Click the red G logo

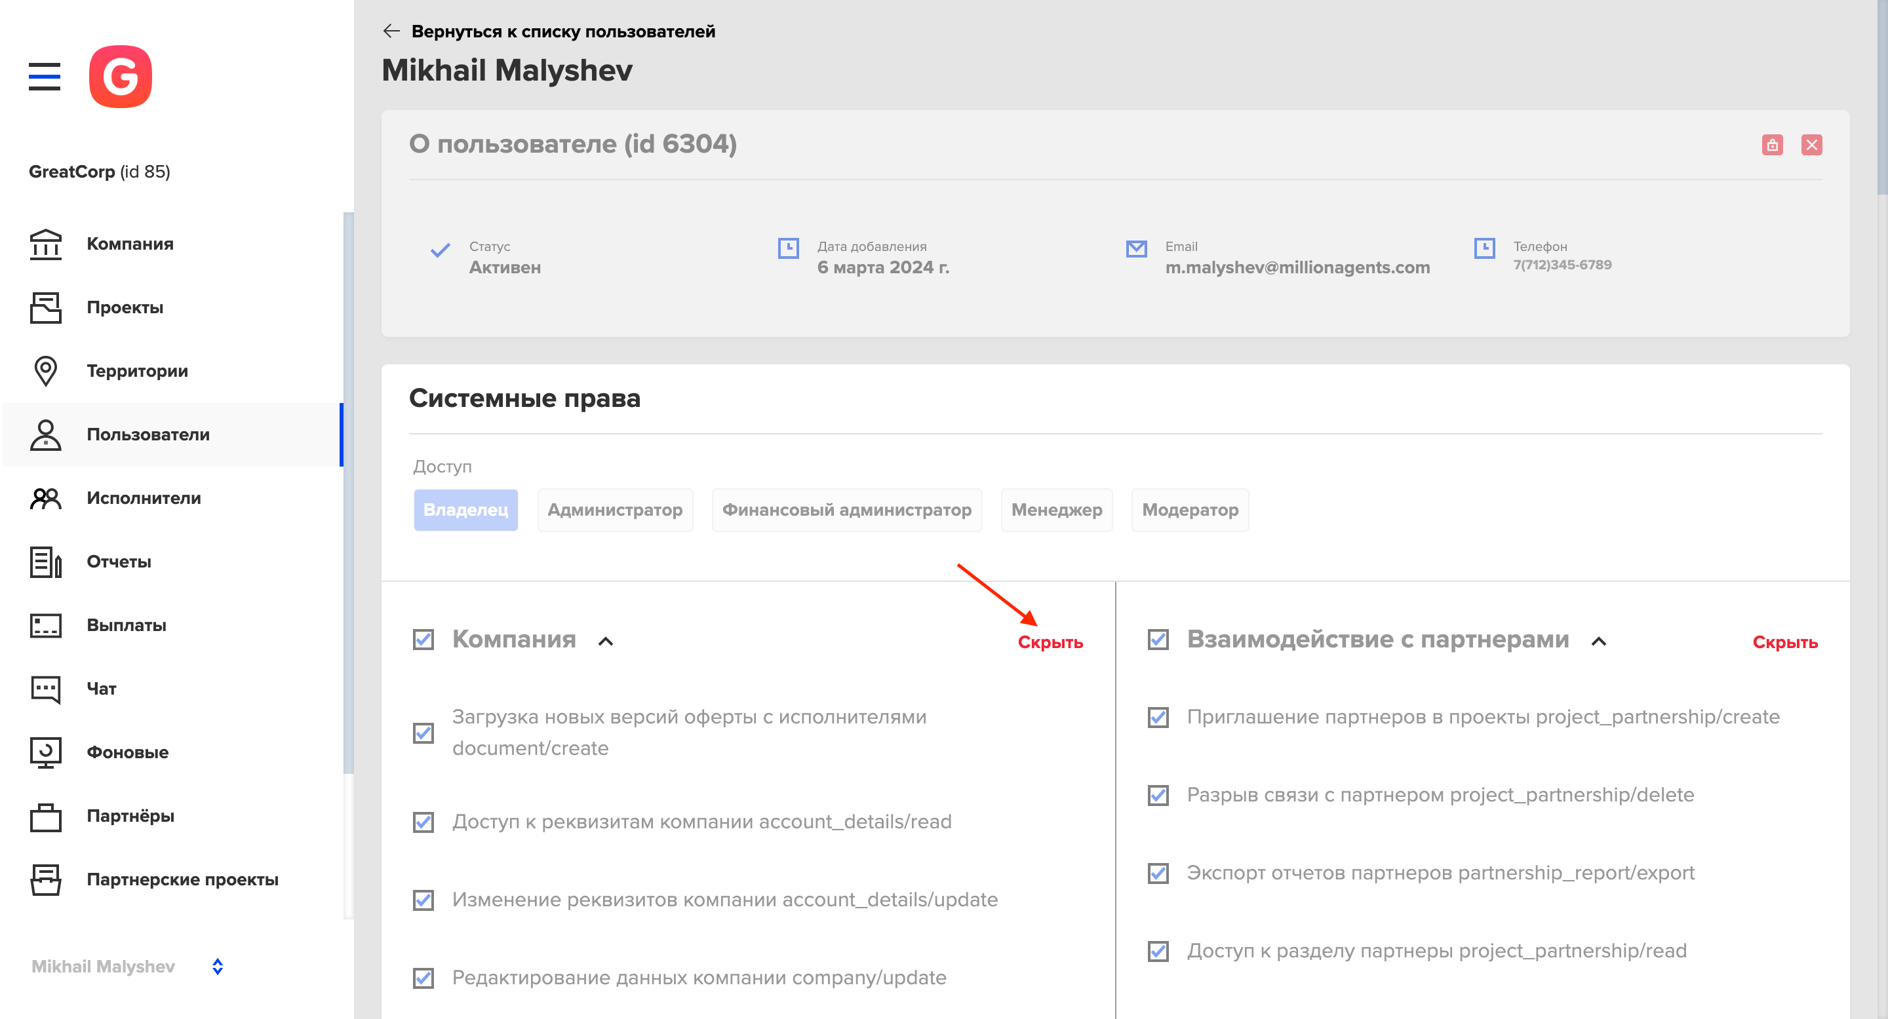[120, 76]
